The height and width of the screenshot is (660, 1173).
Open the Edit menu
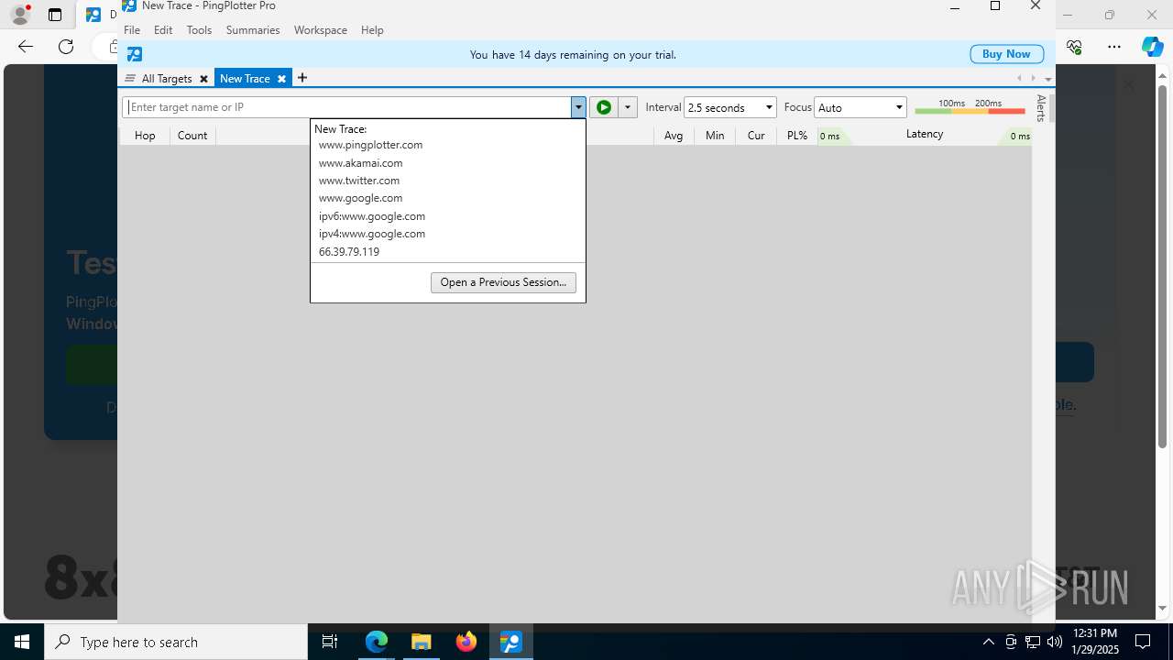pos(163,30)
